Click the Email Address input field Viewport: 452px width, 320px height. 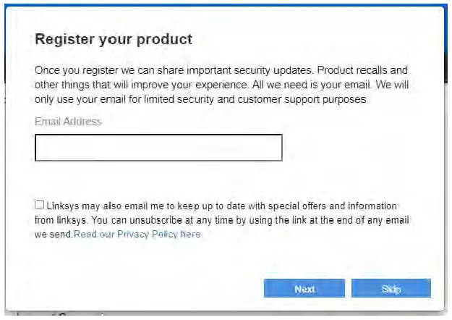point(158,148)
